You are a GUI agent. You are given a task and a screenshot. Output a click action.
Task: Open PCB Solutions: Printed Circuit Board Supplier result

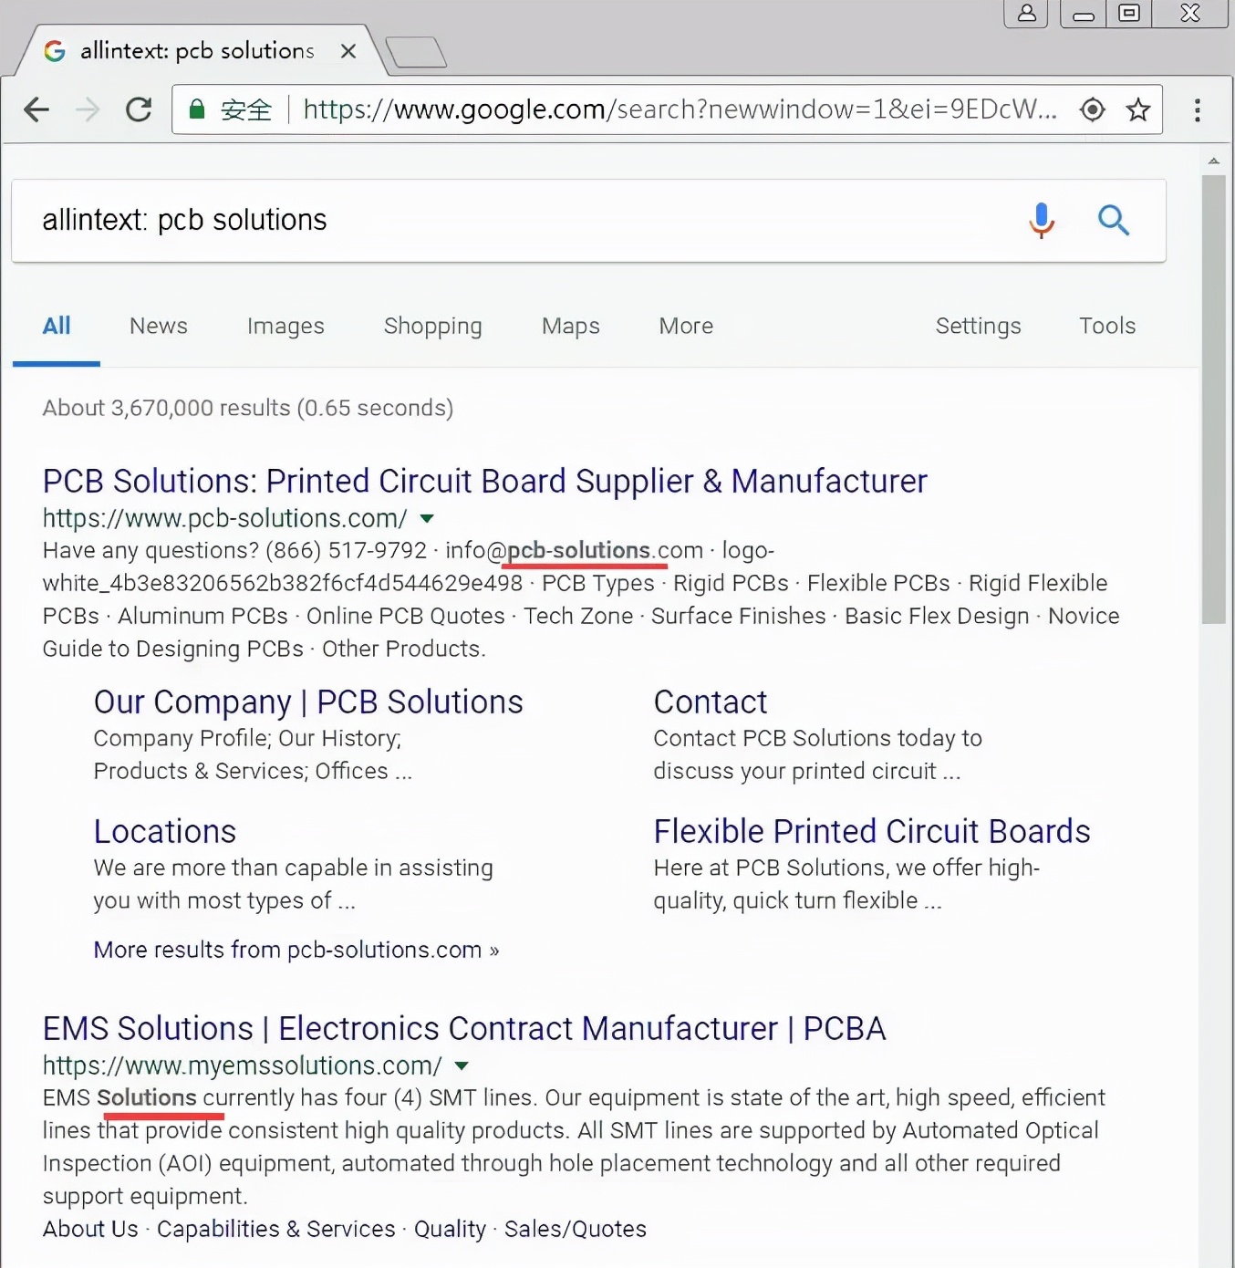coord(484,481)
